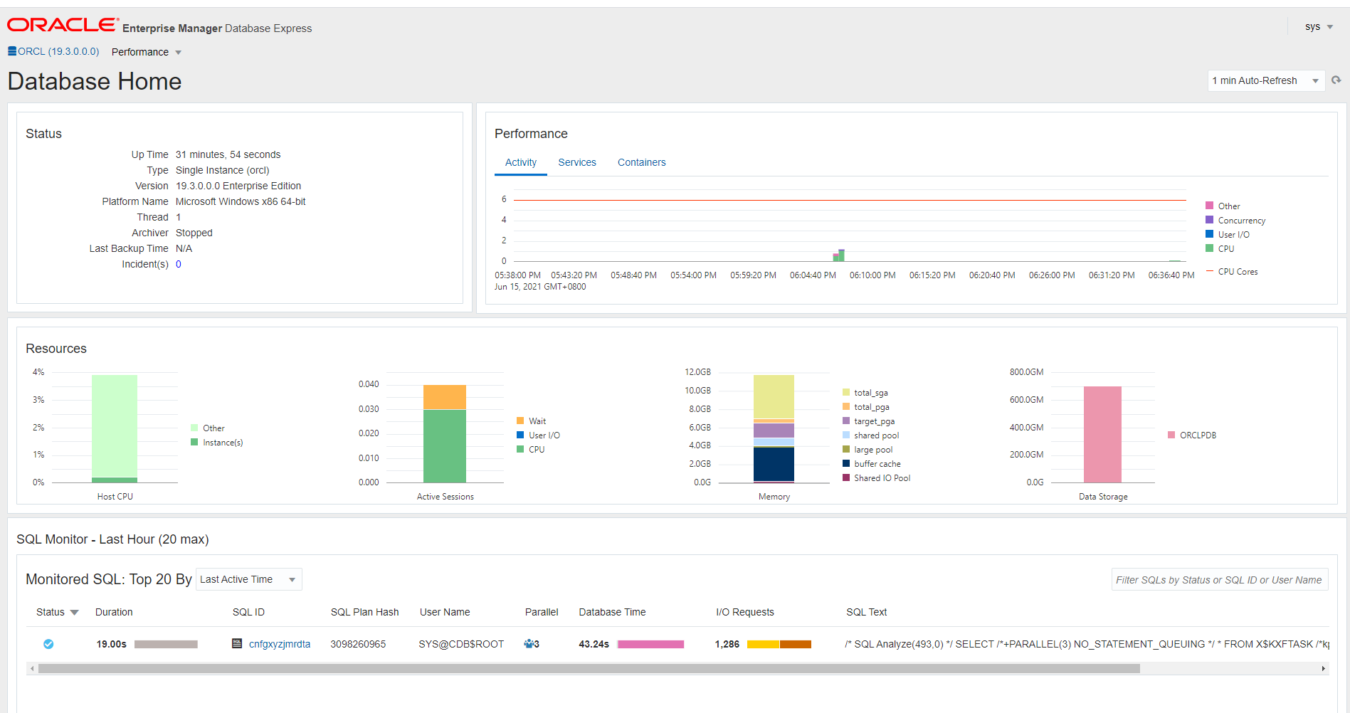Switch to the Services tab
This screenshot has width=1350, height=713.
(x=577, y=162)
